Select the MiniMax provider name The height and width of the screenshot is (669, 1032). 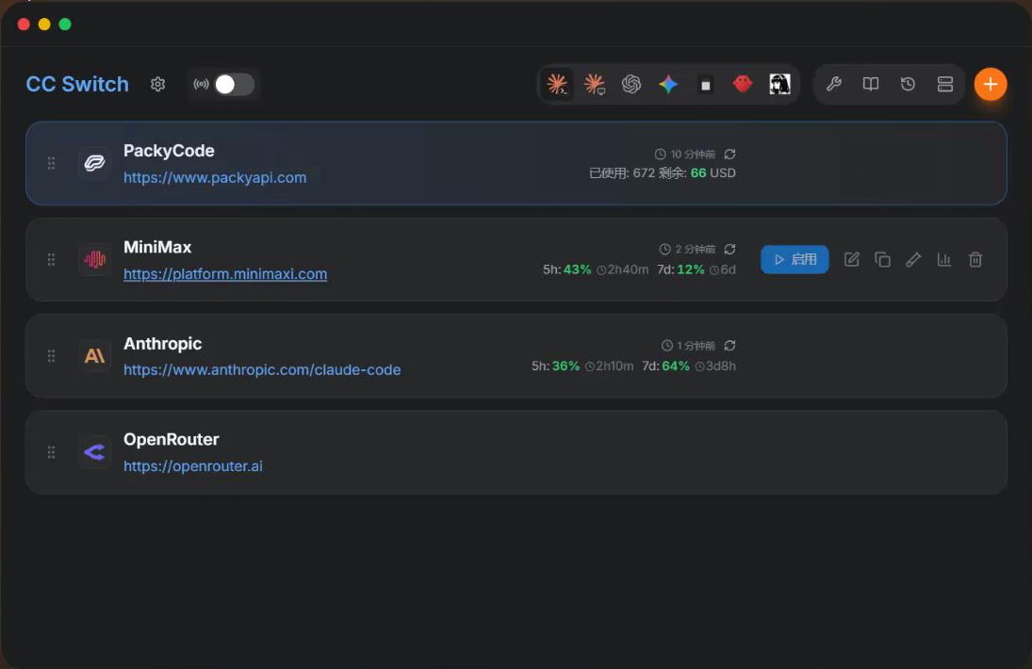pos(157,247)
